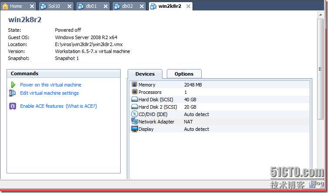Switch to the Options tab
This screenshot has width=328, height=193.
pyautogui.click(x=184, y=74)
